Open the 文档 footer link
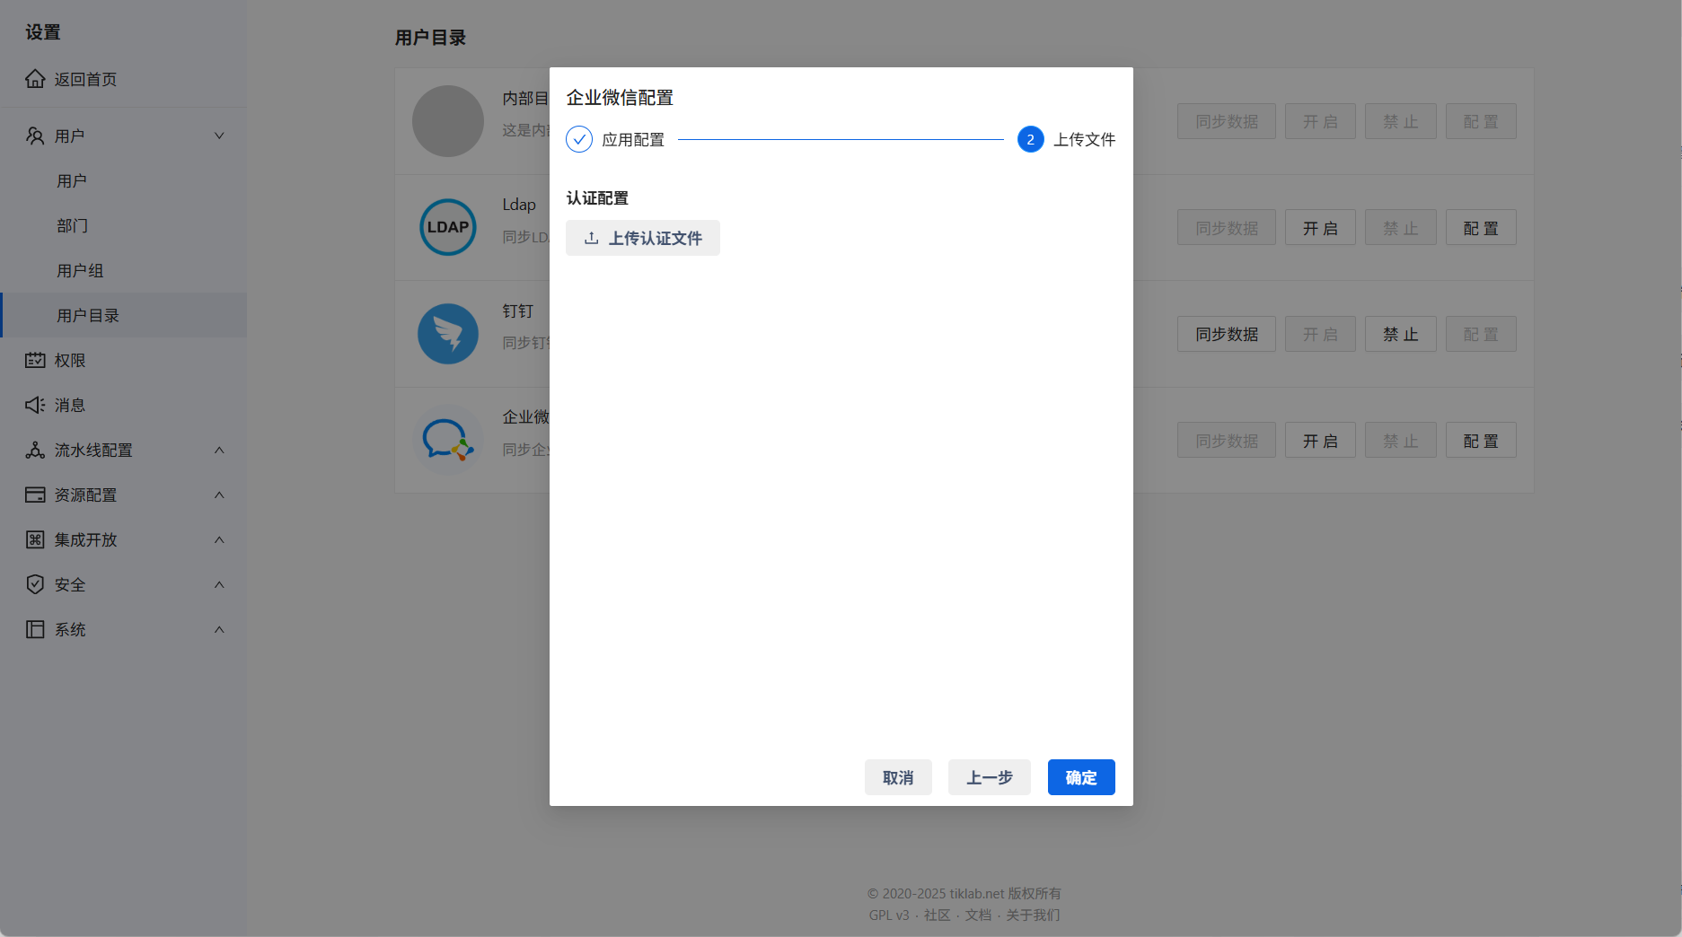 pos(978,915)
